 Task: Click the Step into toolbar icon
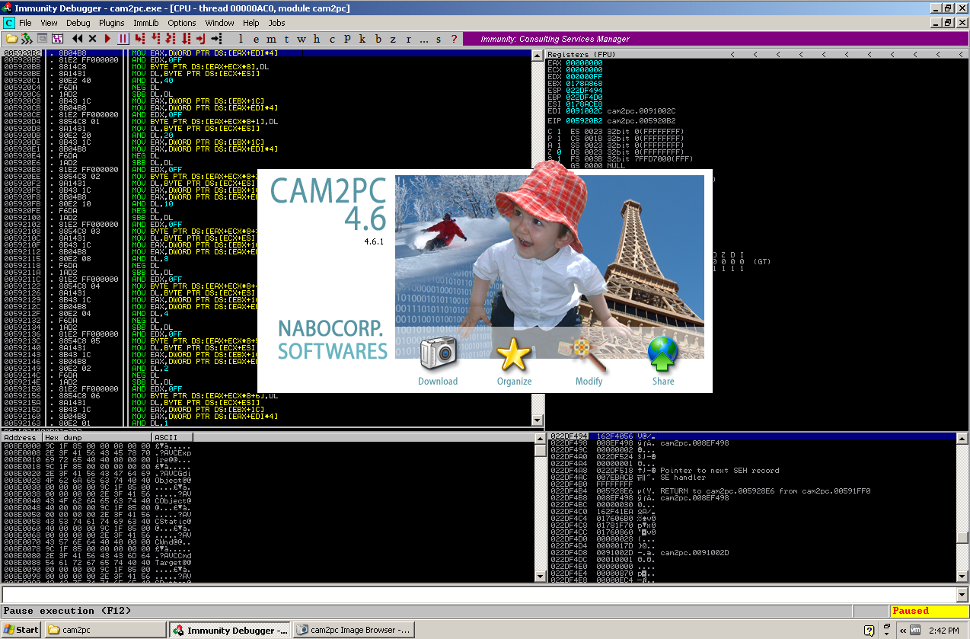[x=139, y=38]
